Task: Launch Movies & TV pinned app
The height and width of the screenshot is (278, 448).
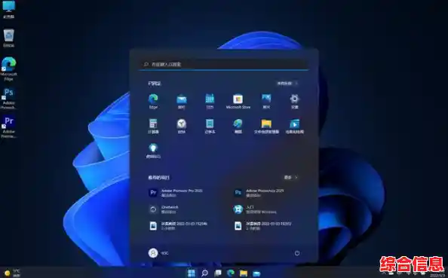Action: tap(295, 126)
